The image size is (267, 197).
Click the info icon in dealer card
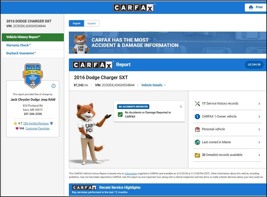(x=54, y=86)
